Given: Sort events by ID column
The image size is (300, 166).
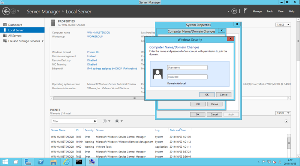Looking at the screenshot, I should click(x=77, y=130).
